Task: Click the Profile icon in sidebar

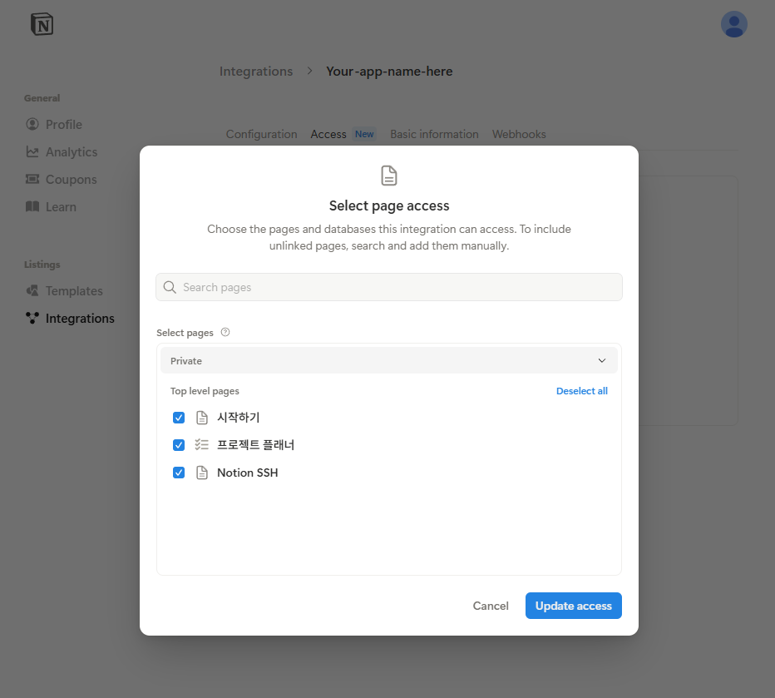Action: tap(32, 124)
